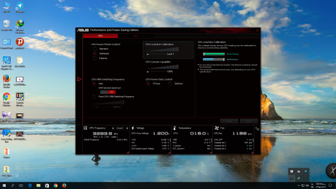The width and height of the screenshot is (336, 189).
Task: Open the notification center icon
Action: point(330,185)
